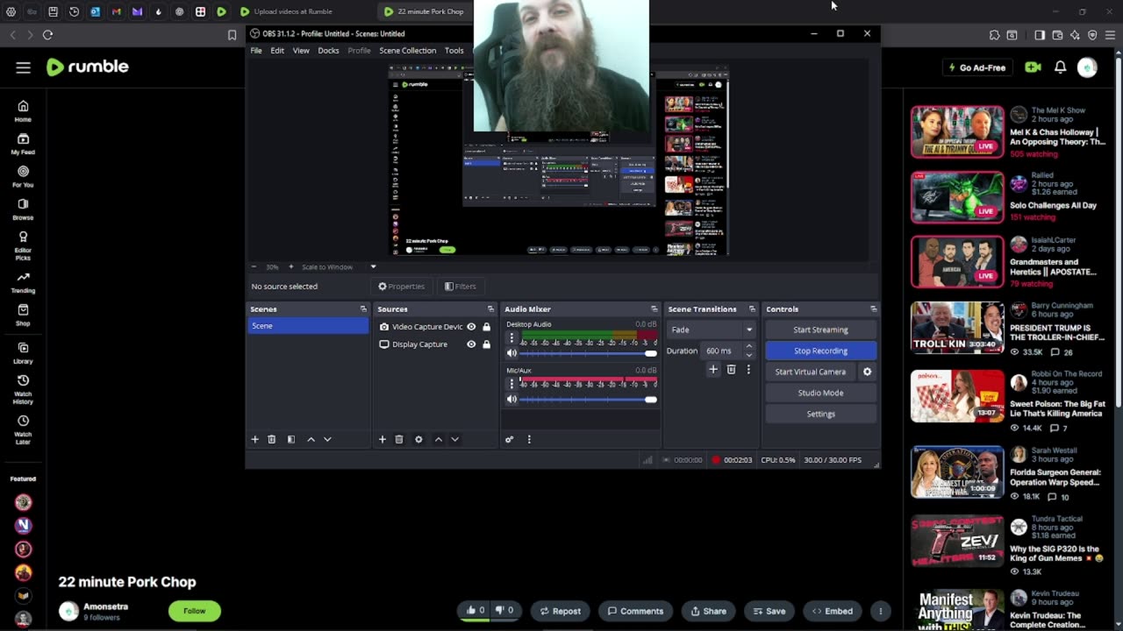1123x631 pixels.
Task: Open Rumble Trending in sidebar
Action: pos(23,281)
